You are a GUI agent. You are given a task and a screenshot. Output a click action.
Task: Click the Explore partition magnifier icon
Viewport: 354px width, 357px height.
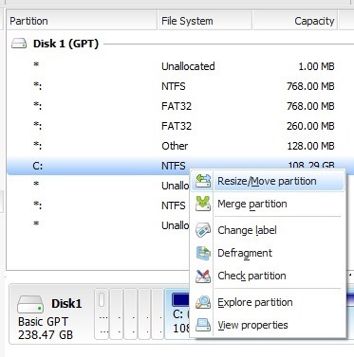click(x=203, y=302)
